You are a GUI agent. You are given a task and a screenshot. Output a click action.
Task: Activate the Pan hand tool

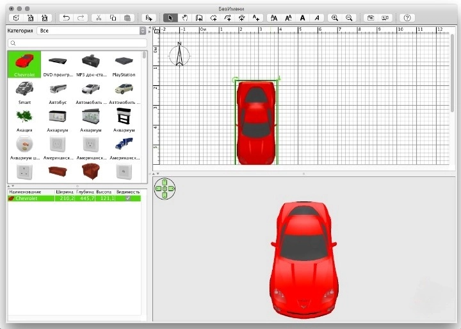click(185, 18)
